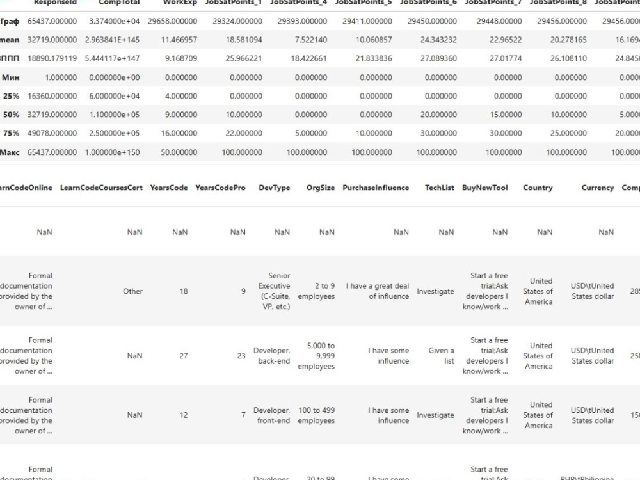Click the YearsCode column header
Viewport: 640px width, 480px height.
[169, 188]
